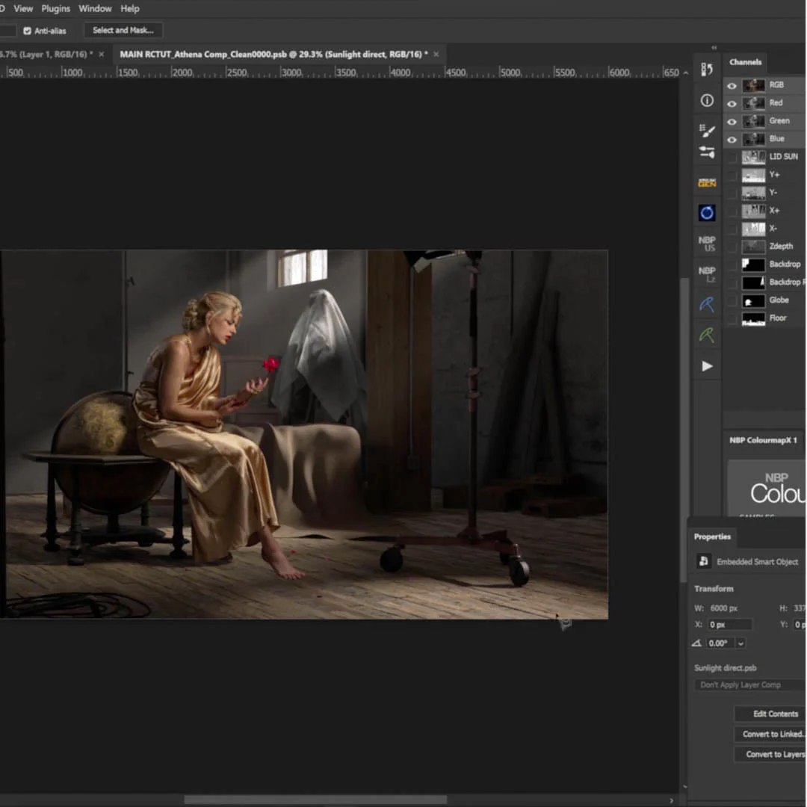The image size is (807, 807).
Task: Click the blue circular plugin icon
Action: pos(707,212)
